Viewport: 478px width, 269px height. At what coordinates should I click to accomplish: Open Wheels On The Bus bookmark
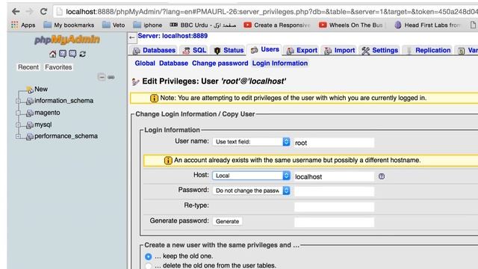point(350,25)
